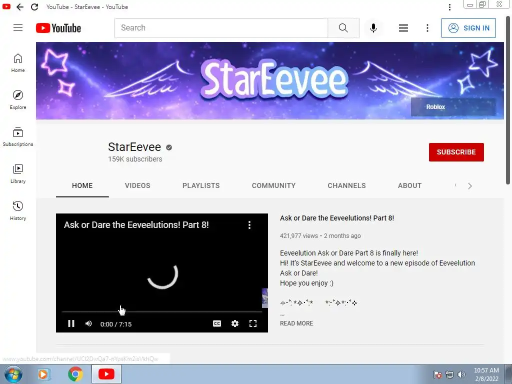Subscribe to StarEevee channel

tap(456, 152)
